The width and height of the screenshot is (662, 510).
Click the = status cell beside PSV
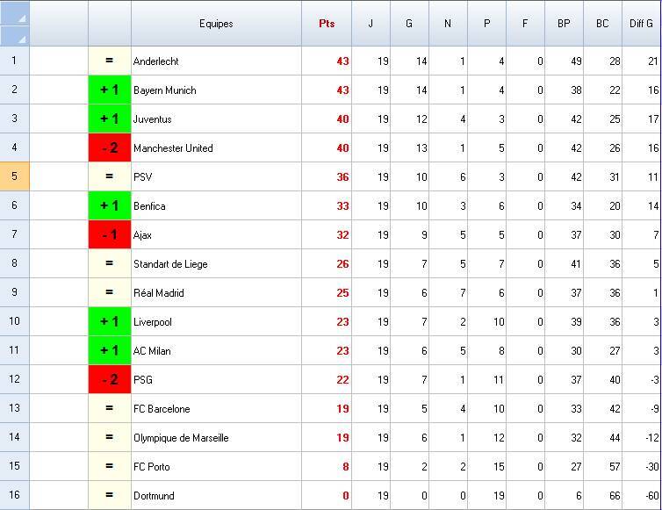coord(110,176)
